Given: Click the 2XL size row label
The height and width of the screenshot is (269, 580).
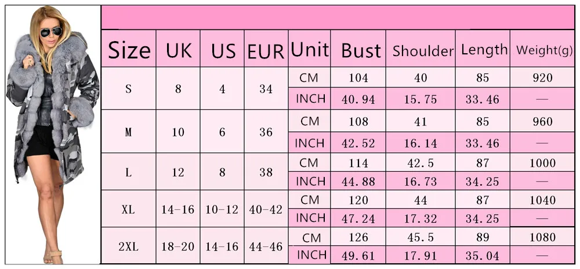Looking at the screenshot, I should [x=129, y=246].
